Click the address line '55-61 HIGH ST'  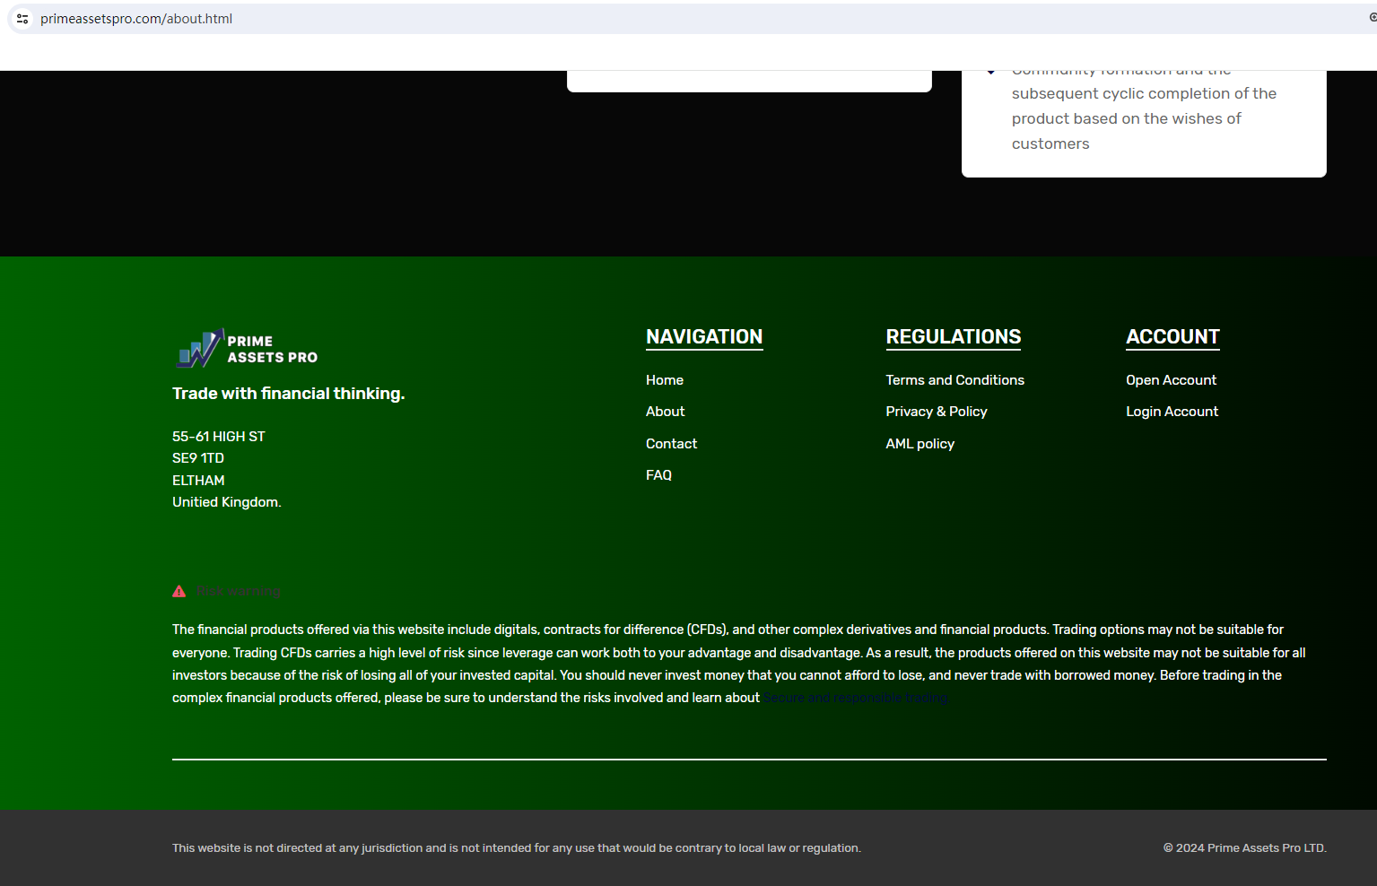pos(219,437)
